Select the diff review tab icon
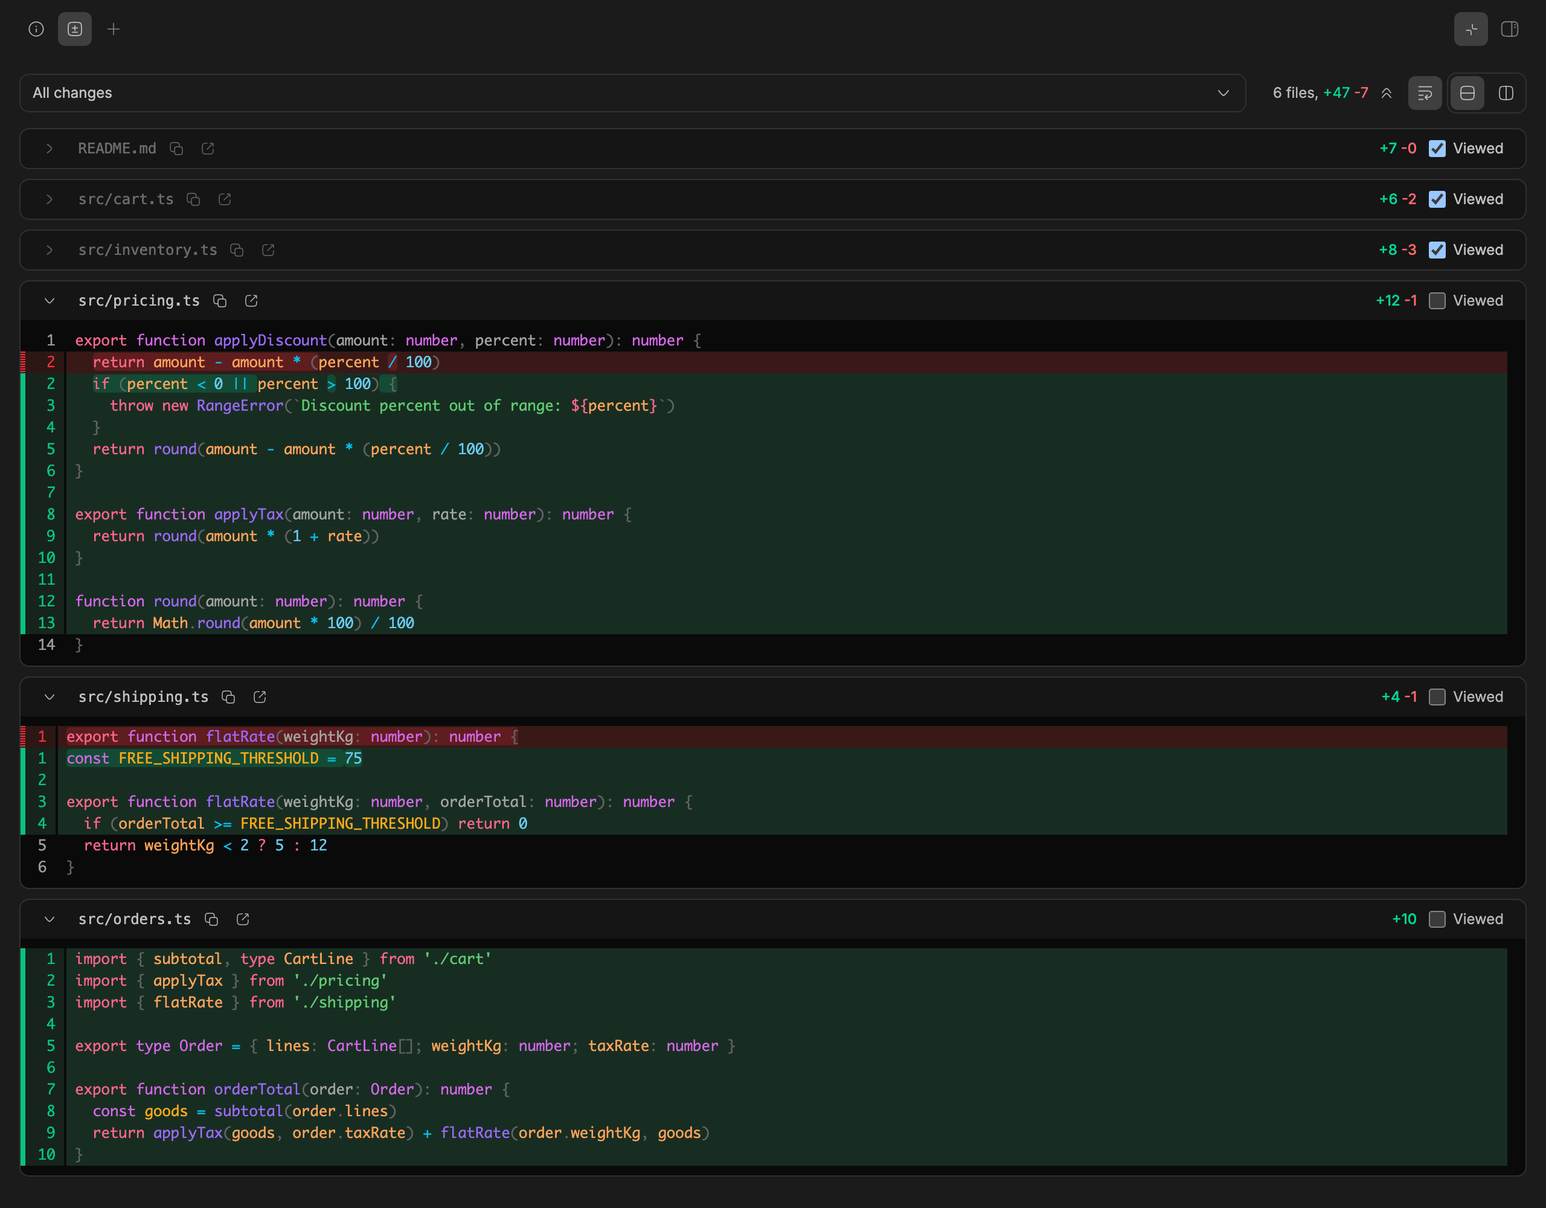The width and height of the screenshot is (1546, 1208). click(75, 29)
